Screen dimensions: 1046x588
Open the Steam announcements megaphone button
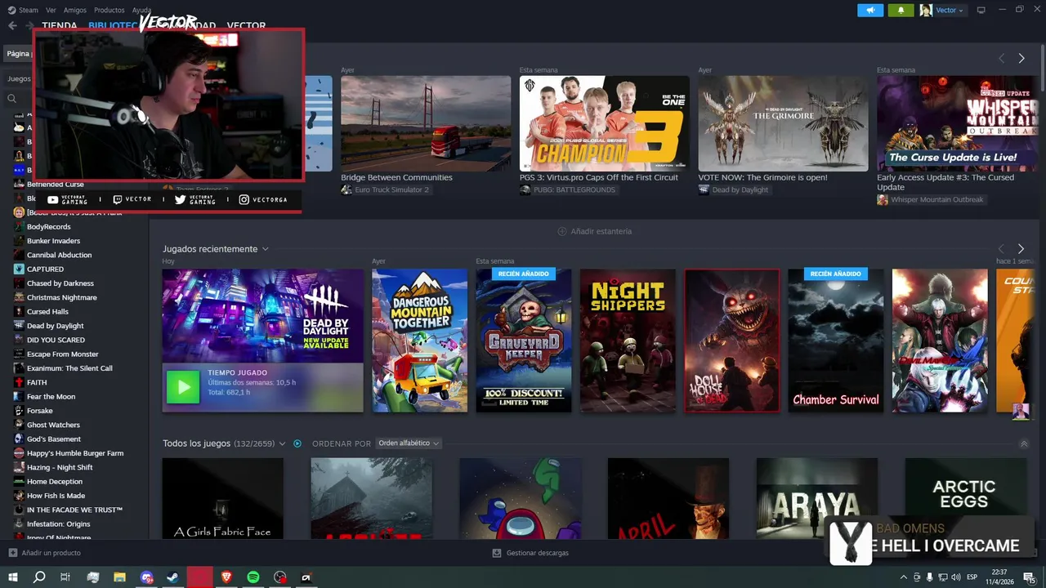point(869,11)
